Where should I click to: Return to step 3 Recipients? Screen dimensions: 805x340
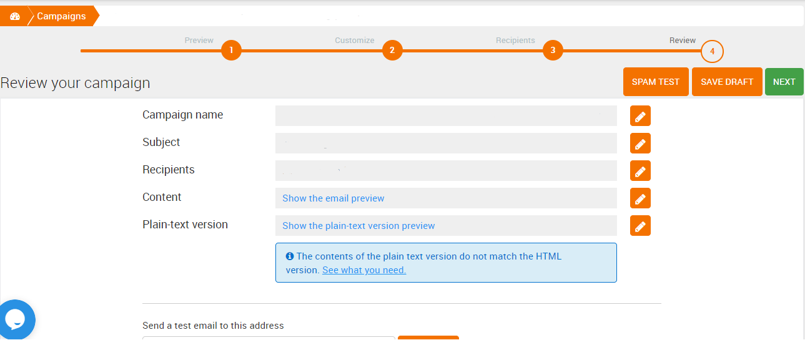(553, 51)
